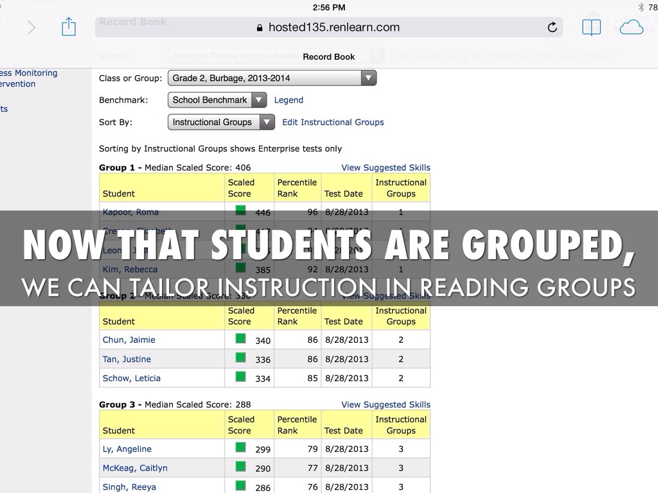
Task: Click green benchmark swatch beside score 299
Action: [x=241, y=447]
